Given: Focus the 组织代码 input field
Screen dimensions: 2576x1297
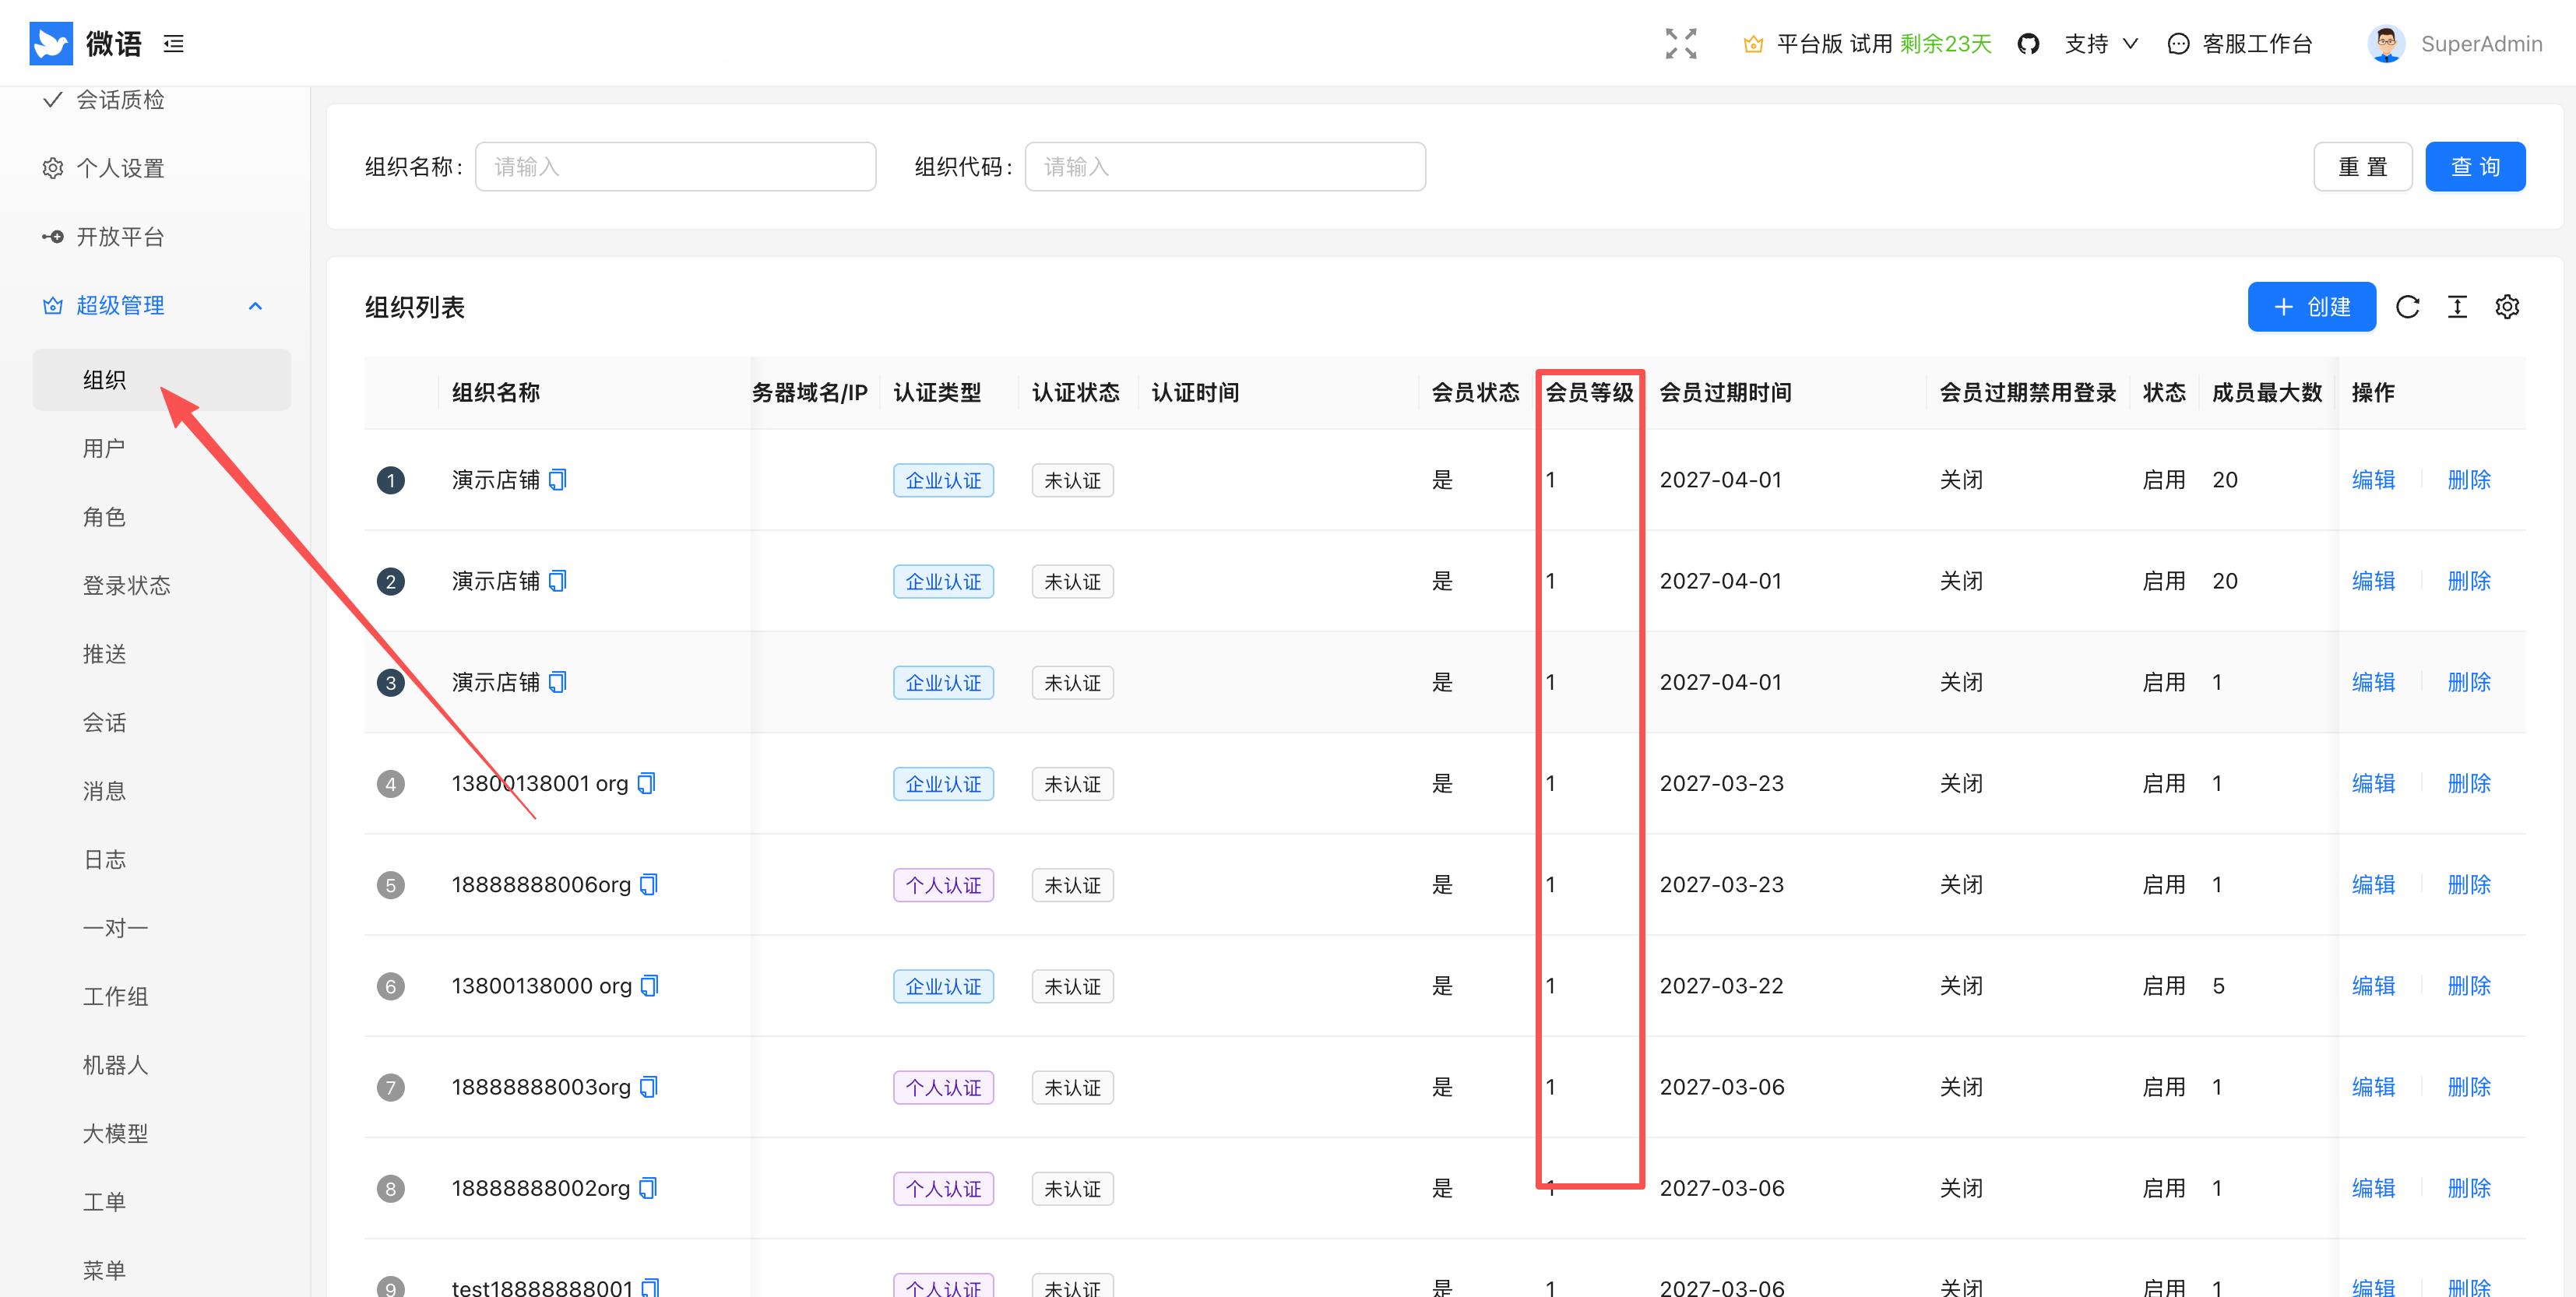Looking at the screenshot, I should pyautogui.click(x=1225, y=167).
